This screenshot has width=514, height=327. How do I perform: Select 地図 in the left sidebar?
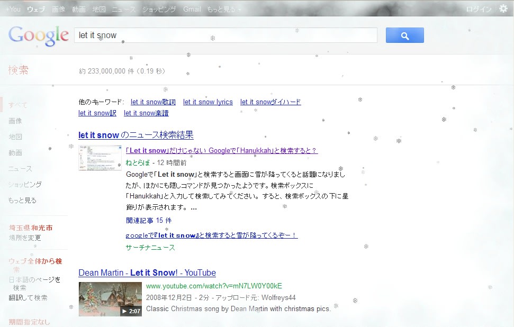[x=15, y=137]
